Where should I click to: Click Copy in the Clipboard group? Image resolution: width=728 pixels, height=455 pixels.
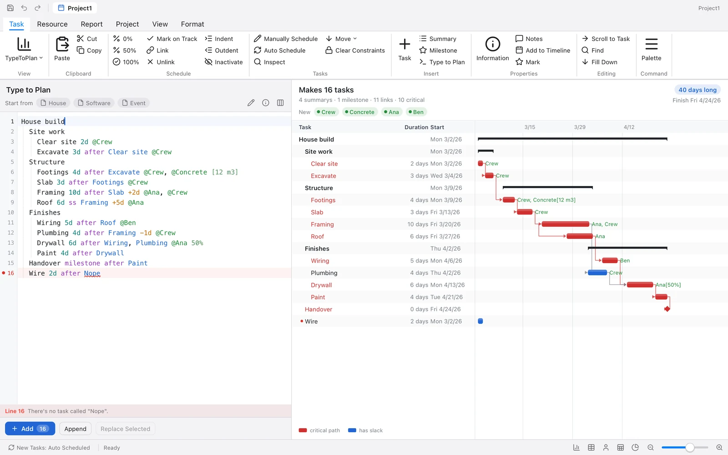pyautogui.click(x=89, y=51)
